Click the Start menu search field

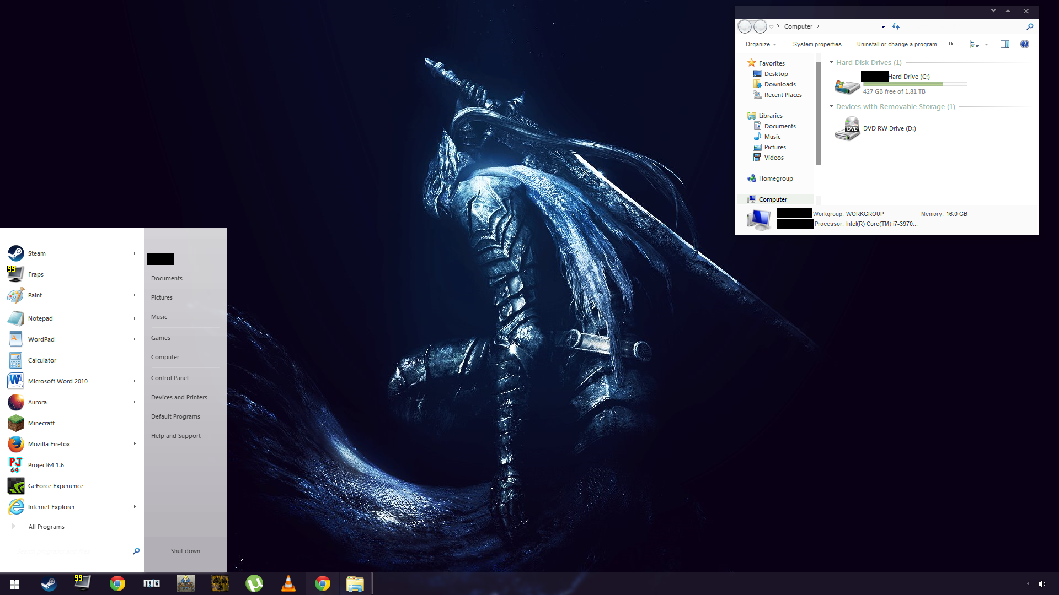72,551
